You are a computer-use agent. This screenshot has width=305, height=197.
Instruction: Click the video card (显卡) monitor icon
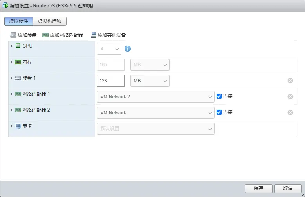pos(18,126)
